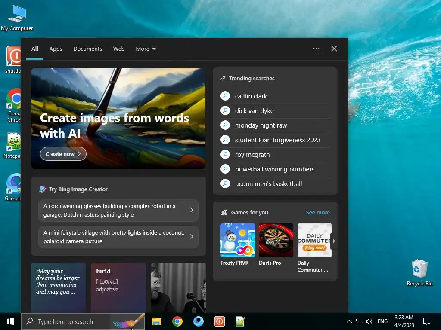
Task: Click the Create now button
Action: pos(63,154)
